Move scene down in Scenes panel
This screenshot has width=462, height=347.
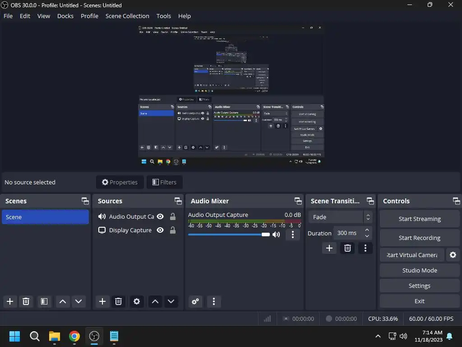pos(79,301)
